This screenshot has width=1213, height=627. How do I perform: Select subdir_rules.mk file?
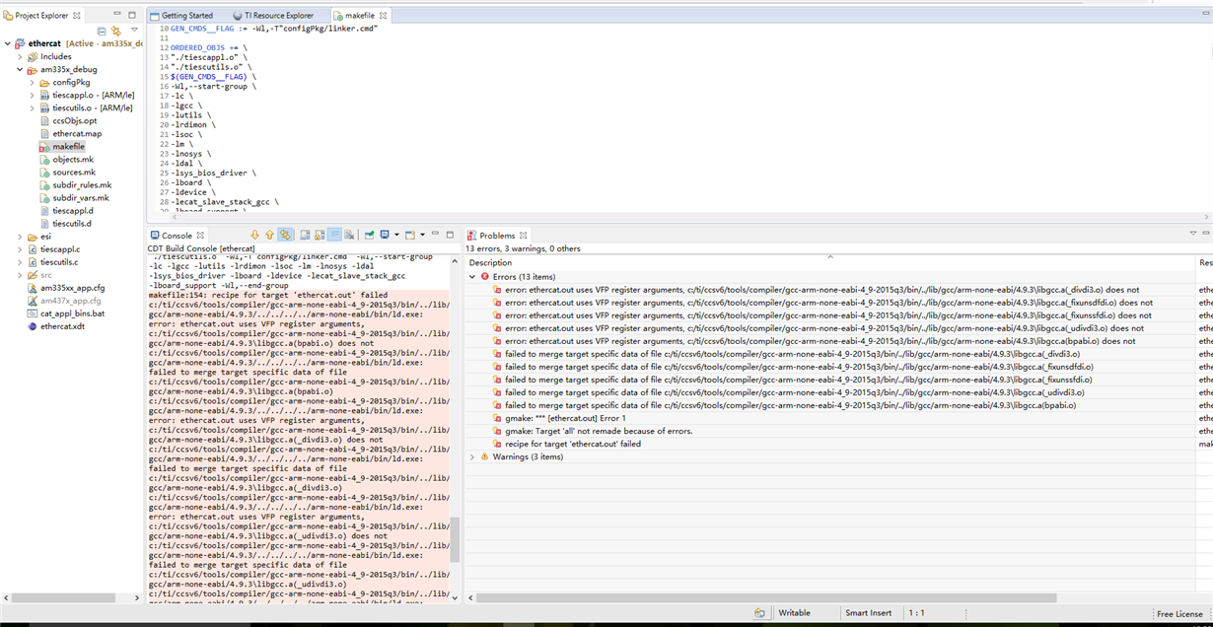click(x=82, y=184)
